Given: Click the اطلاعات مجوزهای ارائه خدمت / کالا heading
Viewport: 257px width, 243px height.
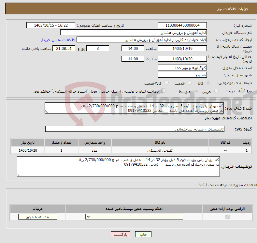Looking at the screenshot, I should coord(228,185).
